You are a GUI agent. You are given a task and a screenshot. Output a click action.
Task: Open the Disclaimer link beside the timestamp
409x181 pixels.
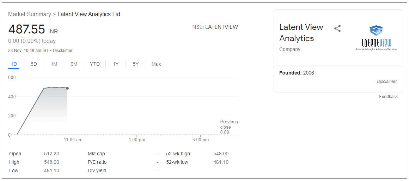click(x=63, y=51)
